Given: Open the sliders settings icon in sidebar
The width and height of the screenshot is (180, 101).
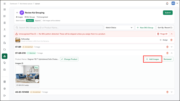Looking at the screenshot, I should pos(5,36).
